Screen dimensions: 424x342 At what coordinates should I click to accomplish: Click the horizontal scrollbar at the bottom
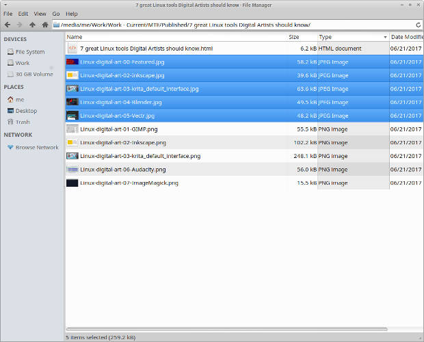point(226,329)
